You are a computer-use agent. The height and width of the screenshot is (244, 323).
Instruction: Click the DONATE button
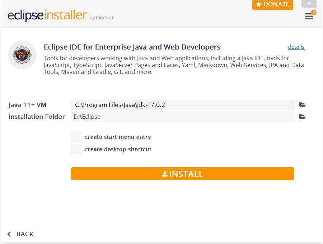tap(272, 5)
